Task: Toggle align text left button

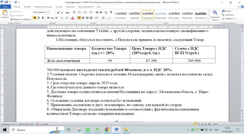Action: pyautogui.click(x=79, y=18)
